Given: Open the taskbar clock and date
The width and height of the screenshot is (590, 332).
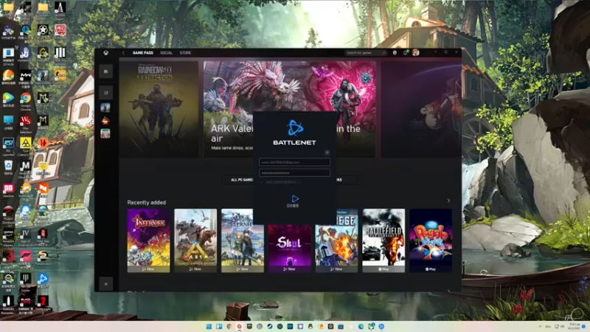Looking at the screenshot, I should (x=574, y=326).
